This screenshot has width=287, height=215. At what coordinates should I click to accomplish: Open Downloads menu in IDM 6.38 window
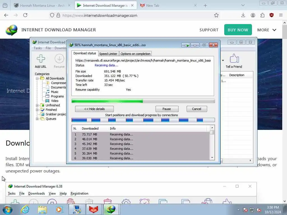click(36, 193)
